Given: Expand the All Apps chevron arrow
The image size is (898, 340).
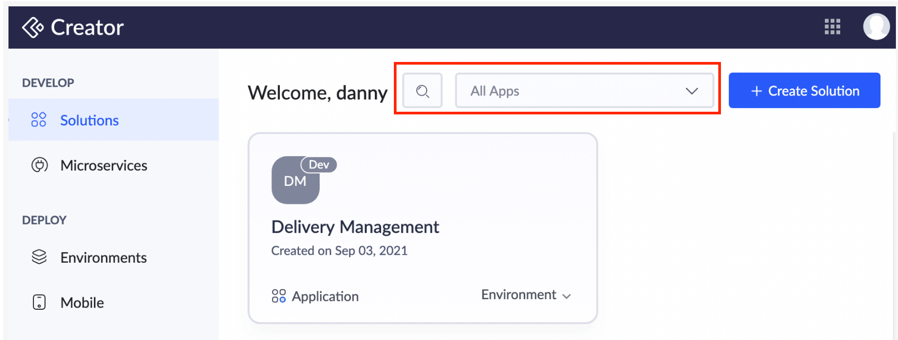Looking at the screenshot, I should 692,91.
